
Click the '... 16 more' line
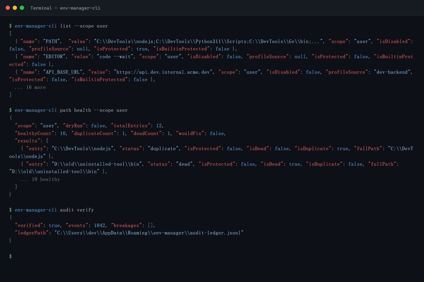click(x=30, y=87)
